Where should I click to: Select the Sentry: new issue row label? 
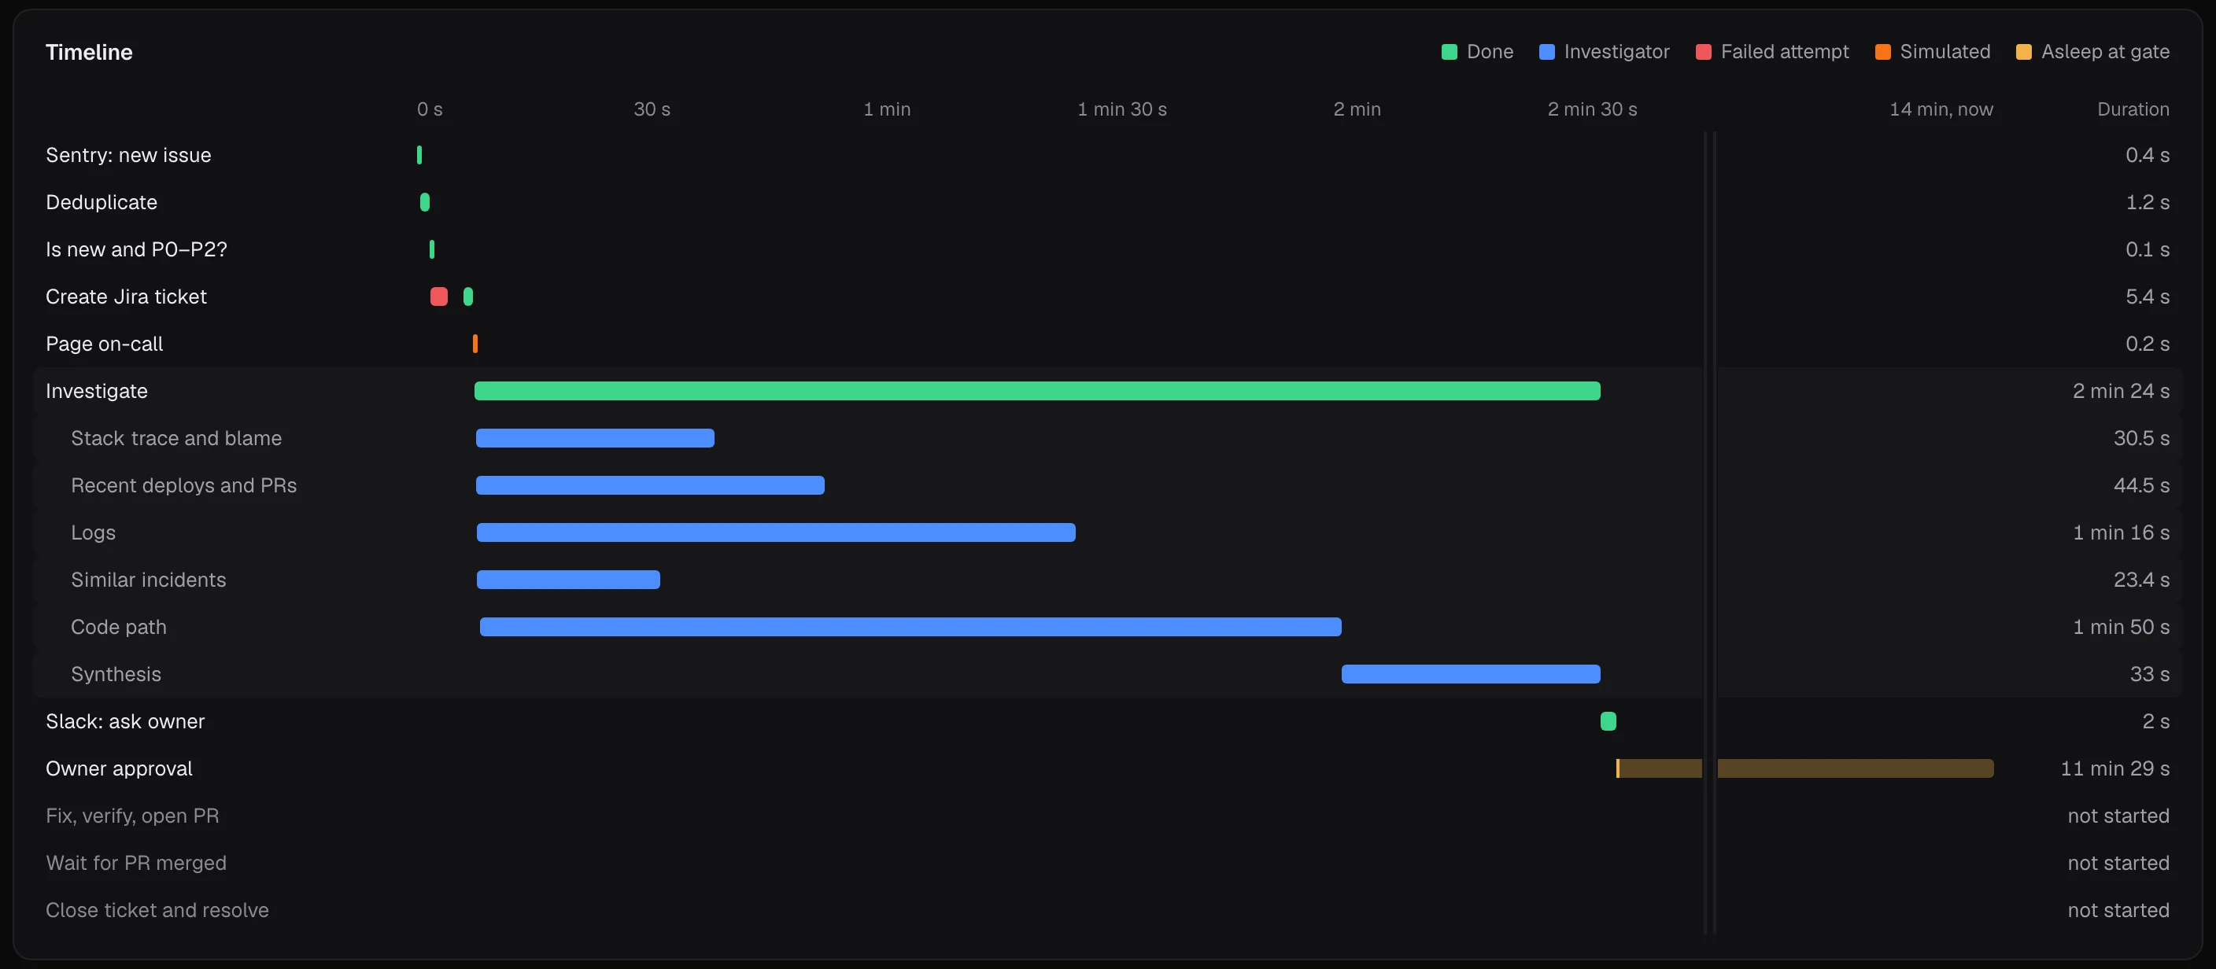pos(128,155)
